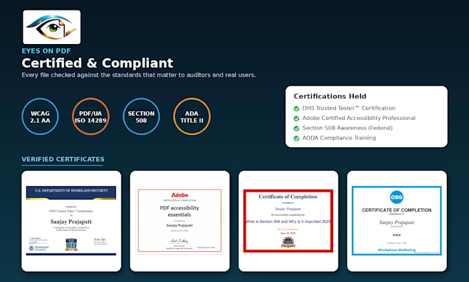
Task: Select the Section 508 circular badge
Action: tap(141, 117)
